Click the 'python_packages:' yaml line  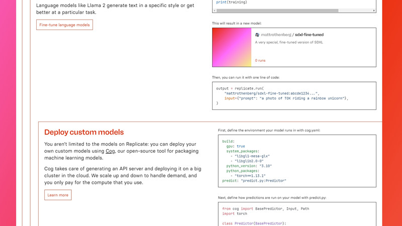(x=243, y=171)
